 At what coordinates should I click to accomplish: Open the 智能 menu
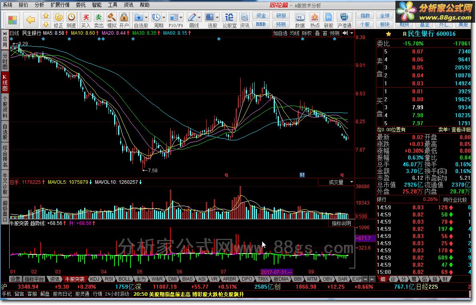tap(97, 5)
